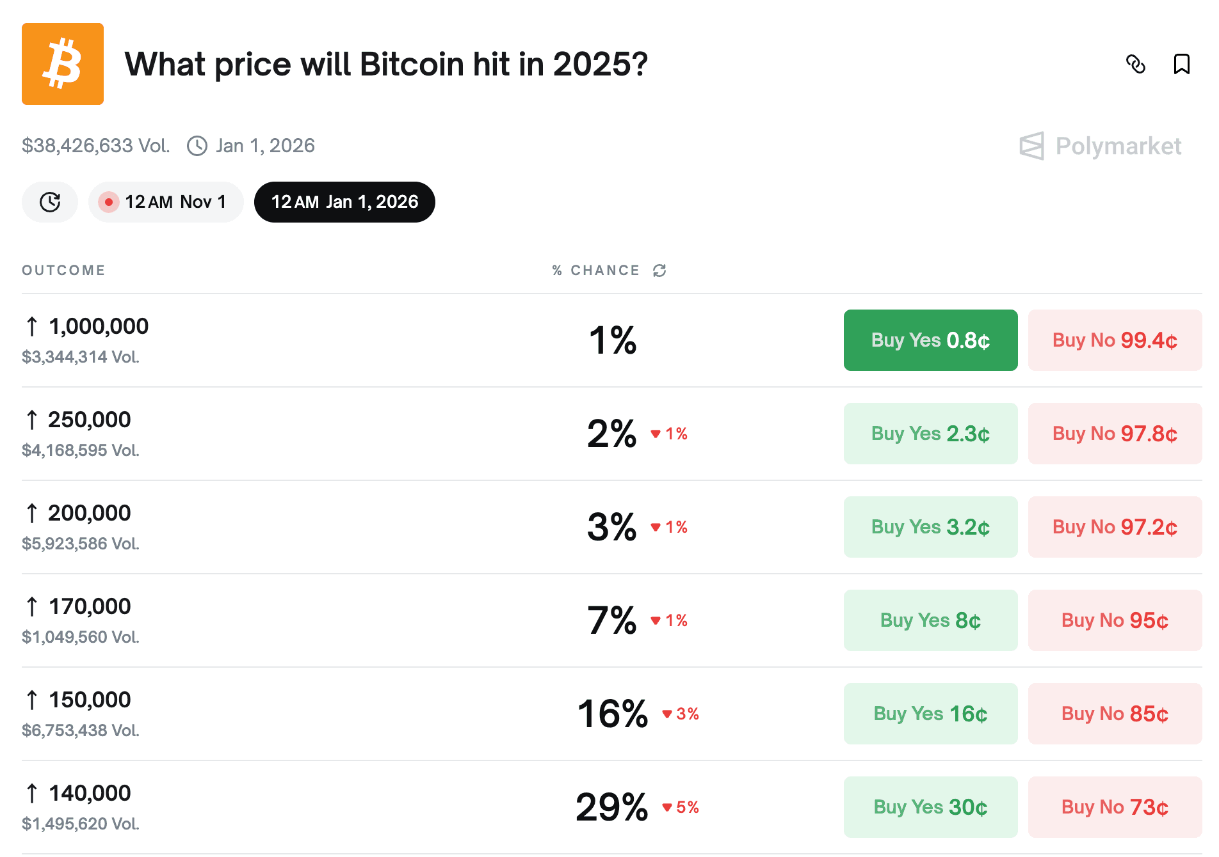Open the past markets history icon
The image size is (1219, 857).
click(50, 202)
